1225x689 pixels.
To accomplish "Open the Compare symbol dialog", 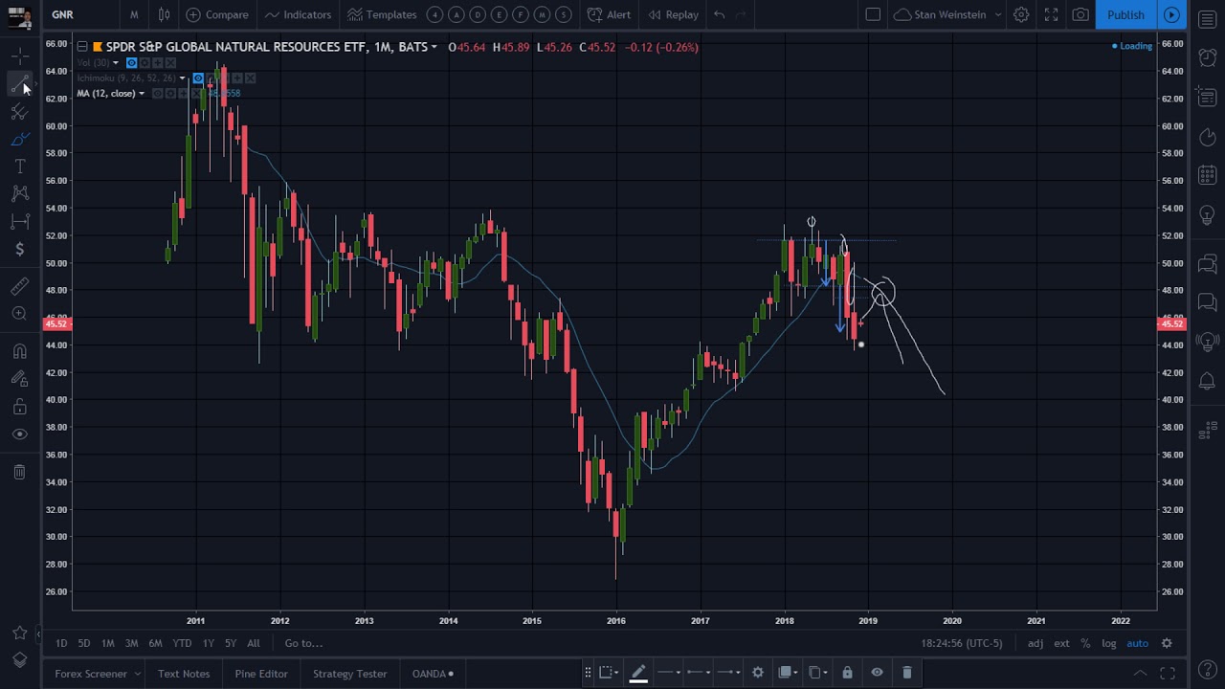I will pos(217,14).
